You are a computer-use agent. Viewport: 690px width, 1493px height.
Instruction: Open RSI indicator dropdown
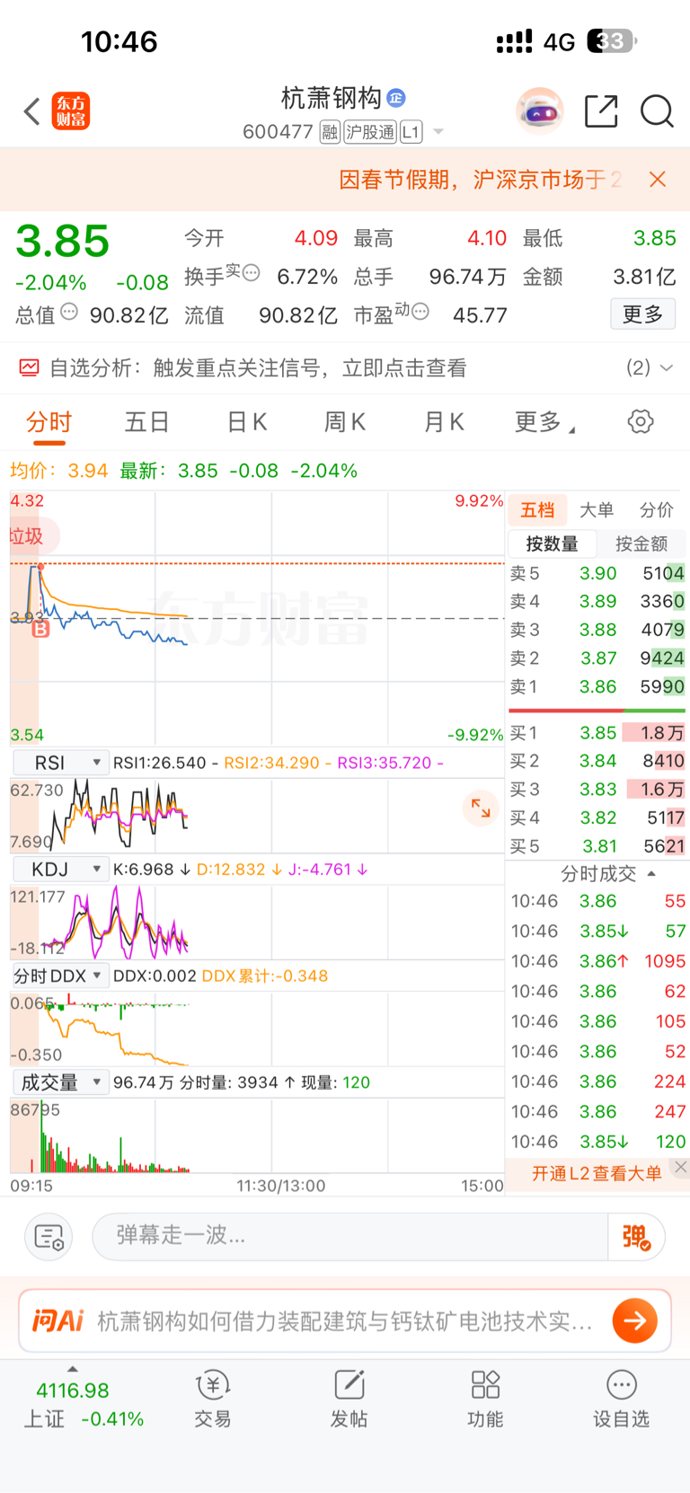click(x=59, y=763)
